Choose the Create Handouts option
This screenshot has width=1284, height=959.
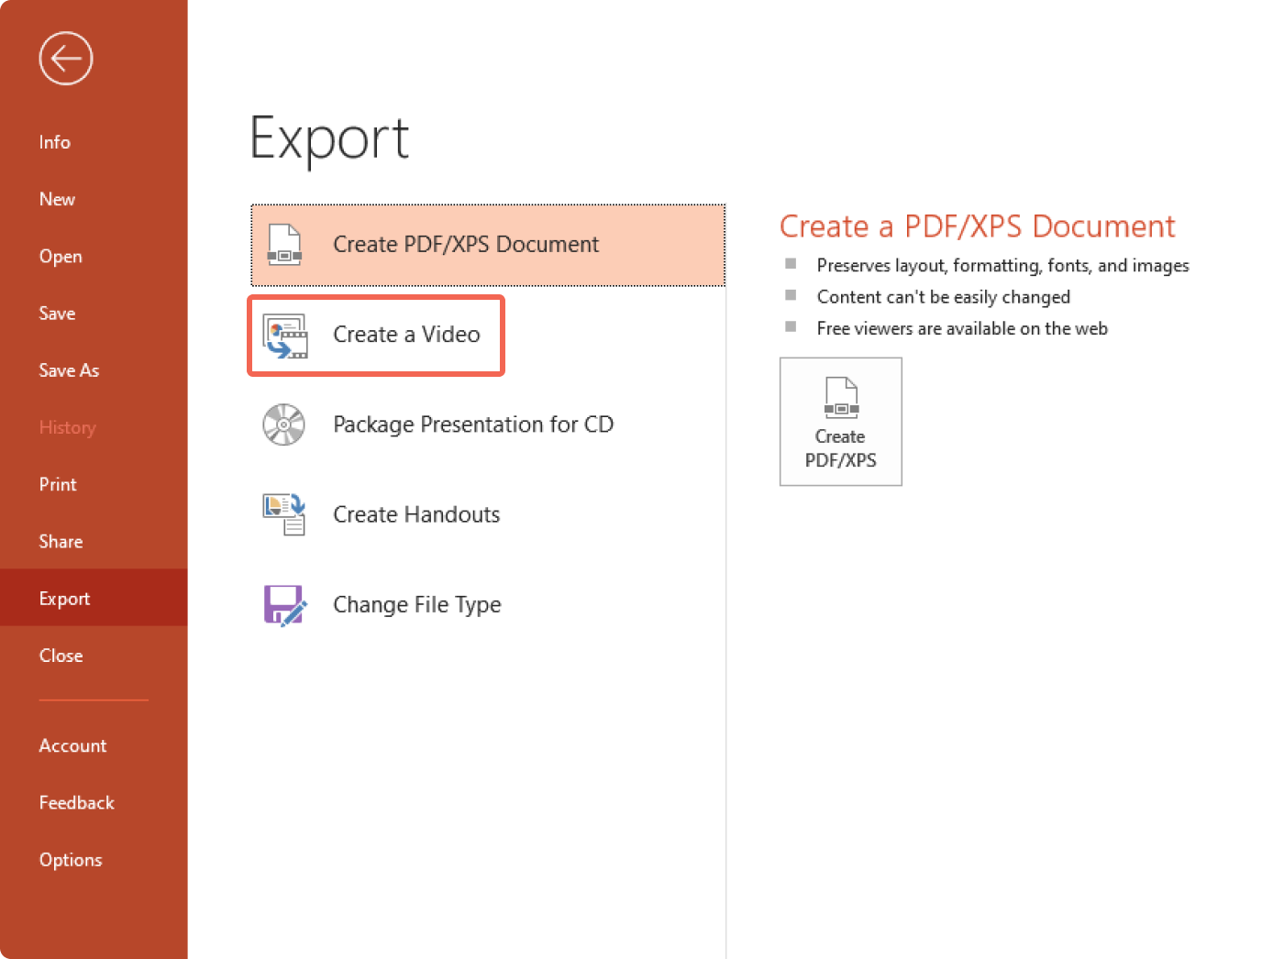click(x=488, y=514)
